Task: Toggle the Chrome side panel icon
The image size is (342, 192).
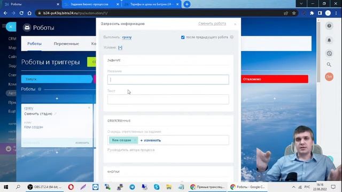Action: [320, 13]
